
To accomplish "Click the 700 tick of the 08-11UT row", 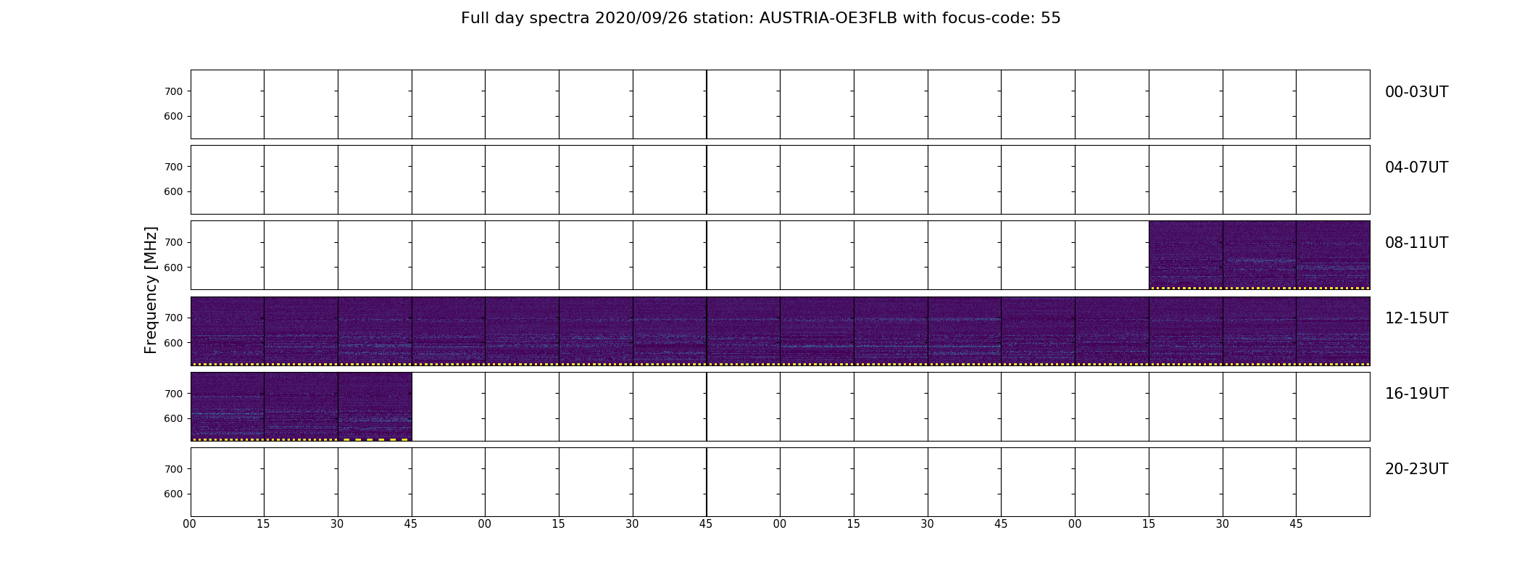I will (173, 242).
